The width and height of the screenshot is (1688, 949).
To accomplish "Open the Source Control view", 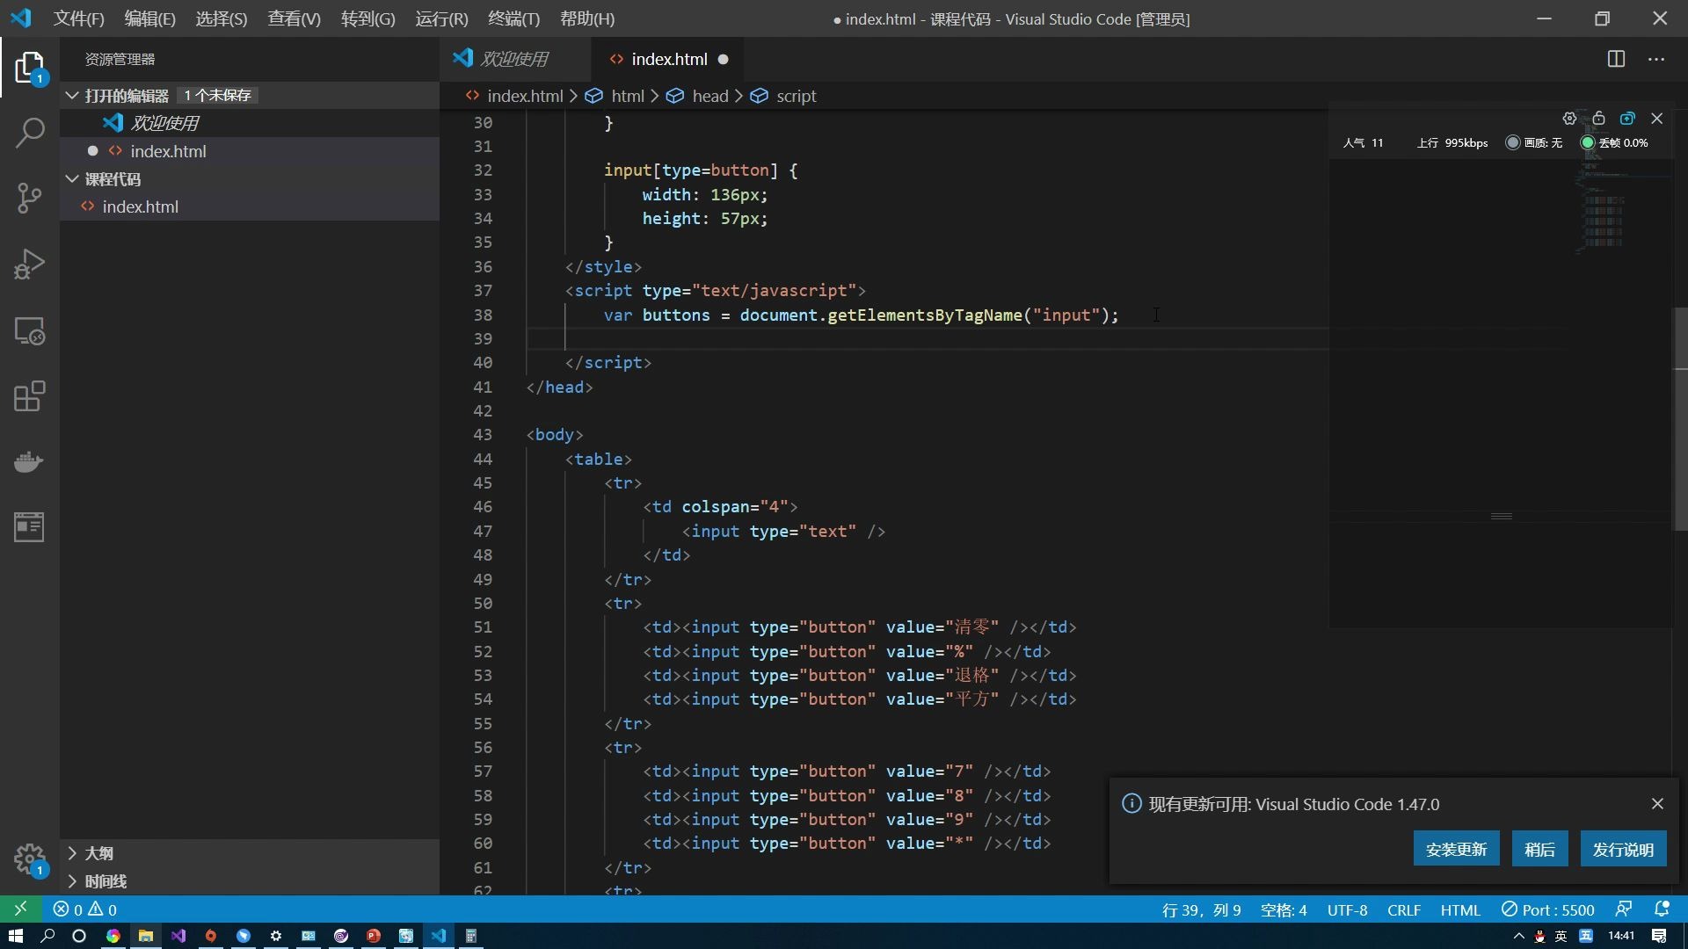I will pyautogui.click(x=29, y=198).
